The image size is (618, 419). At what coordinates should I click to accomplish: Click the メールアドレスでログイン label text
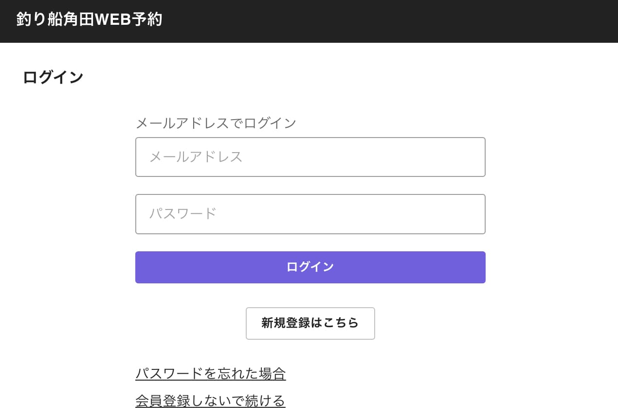tap(216, 123)
